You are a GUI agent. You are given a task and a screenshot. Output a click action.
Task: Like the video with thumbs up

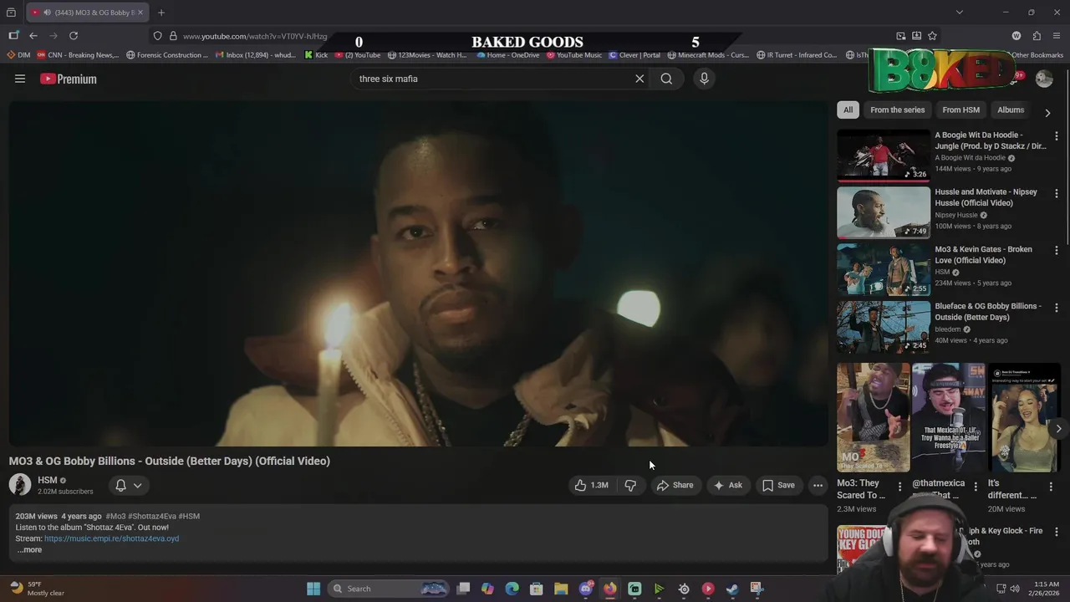[591, 485]
